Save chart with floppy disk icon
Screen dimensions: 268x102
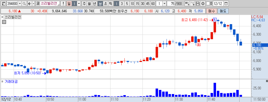point(197,4)
